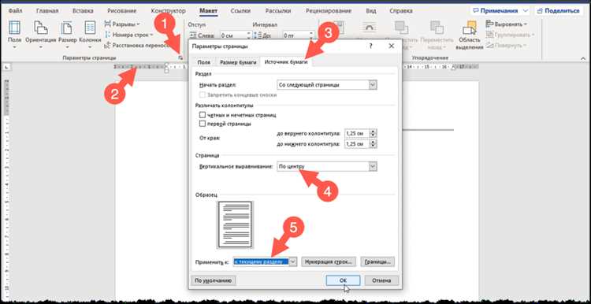Switch to the Размер бумаги tab

click(238, 62)
